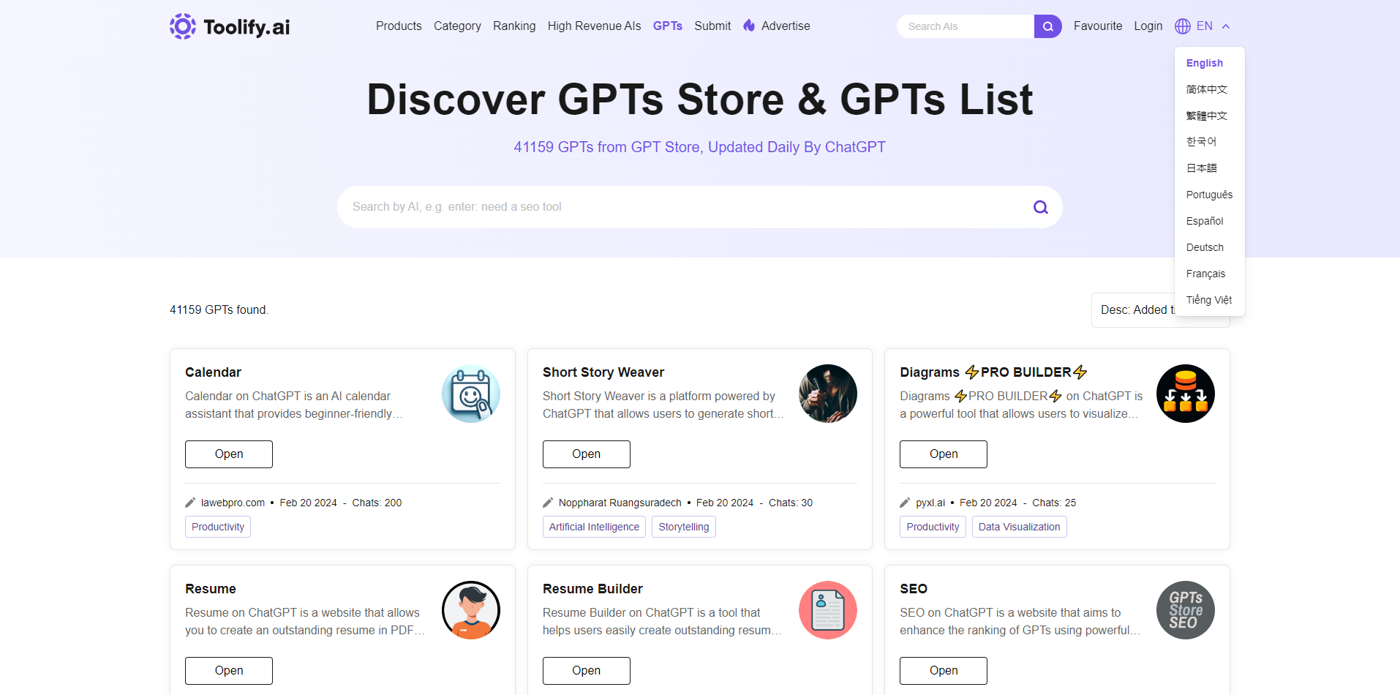
Task: Click pencil icon next to Noppharat Ruangsuradech
Action: [x=548, y=503]
